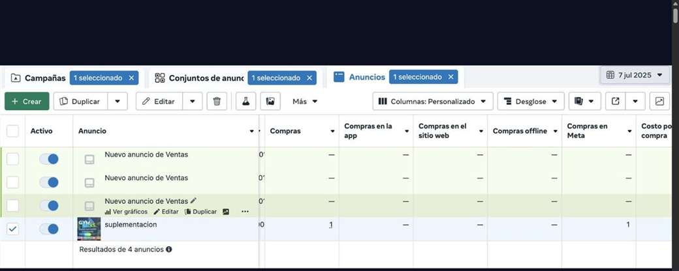This screenshot has width=679, height=271.
Task: Uncheck the suplementacion ad checkbox
Action: click(x=12, y=229)
